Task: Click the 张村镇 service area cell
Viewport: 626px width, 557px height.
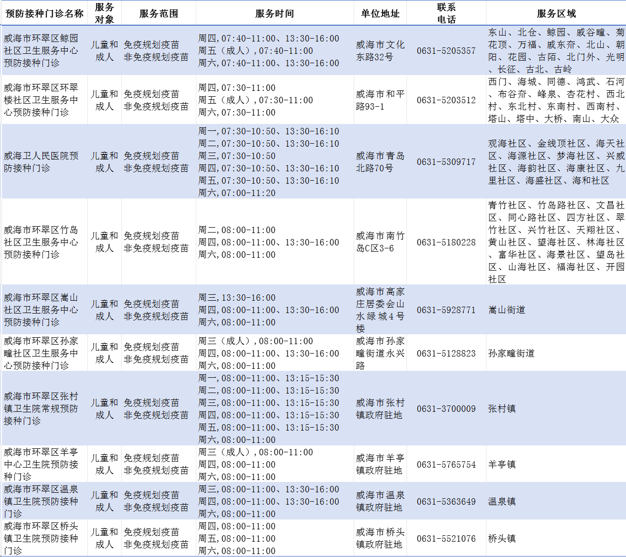Action: click(556, 408)
